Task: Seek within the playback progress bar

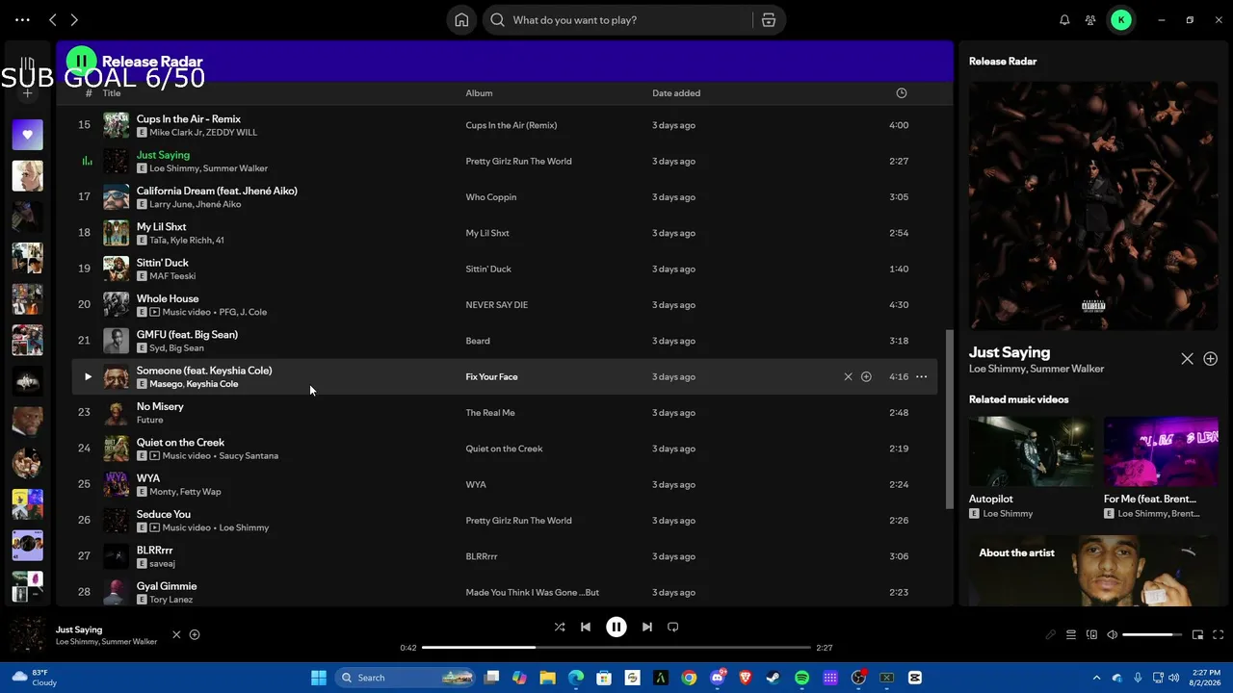Action: (616, 648)
